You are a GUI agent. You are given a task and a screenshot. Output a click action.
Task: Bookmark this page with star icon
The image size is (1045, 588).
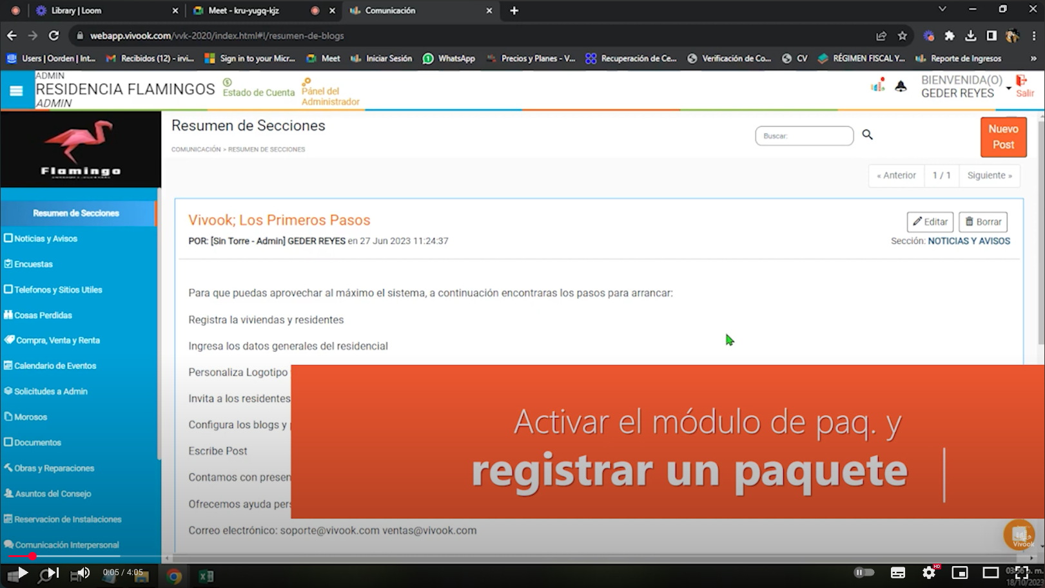pyautogui.click(x=903, y=35)
